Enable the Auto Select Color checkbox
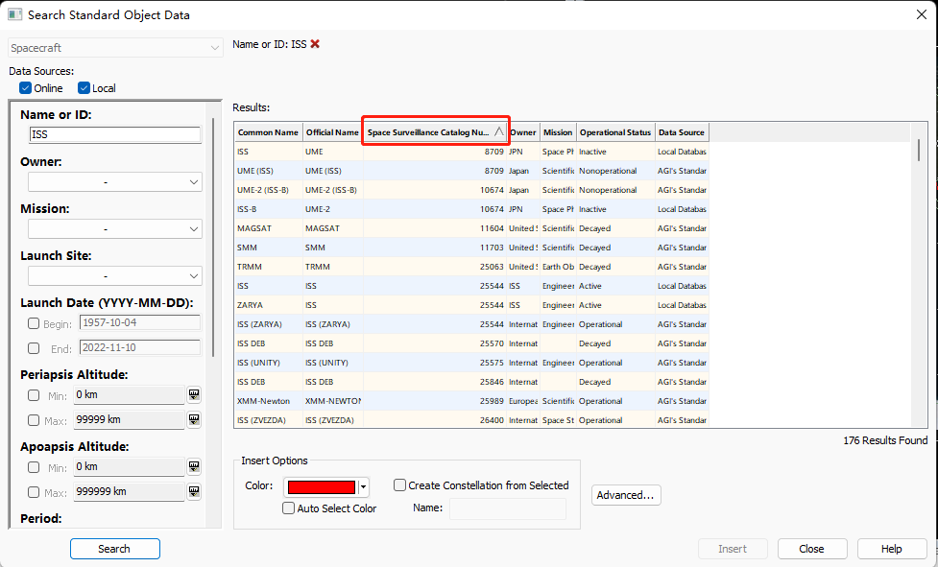Screen dimensions: 938x567 [289, 508]
